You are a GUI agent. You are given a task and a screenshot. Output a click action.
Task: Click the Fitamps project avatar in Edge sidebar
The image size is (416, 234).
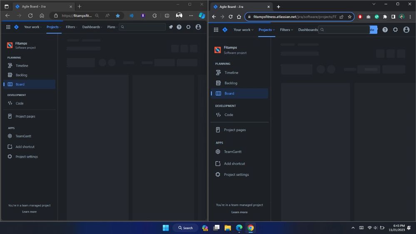pos(10,45)
